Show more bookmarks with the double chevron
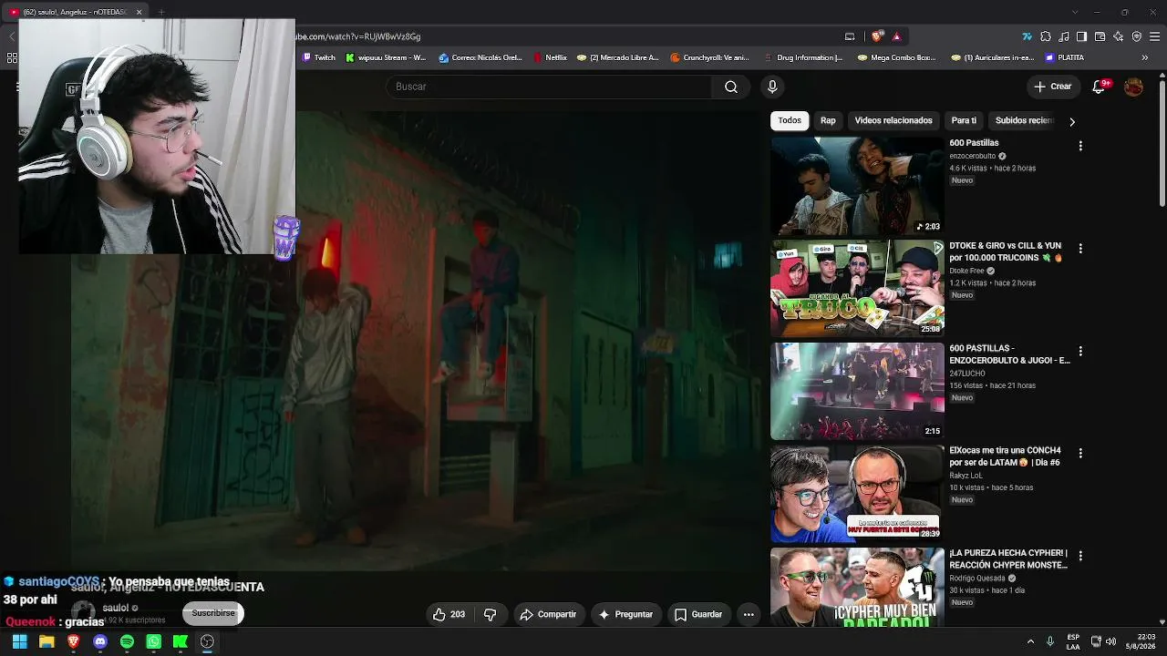The width and height of the screenshot is (1167, 656). tap(1144, 57)
